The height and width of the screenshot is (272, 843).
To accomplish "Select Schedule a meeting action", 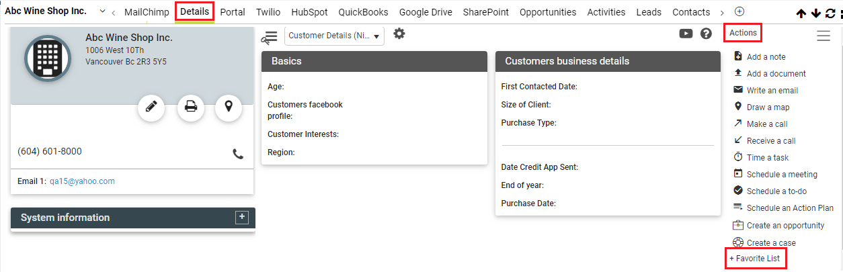I will (x=782, y=175).
